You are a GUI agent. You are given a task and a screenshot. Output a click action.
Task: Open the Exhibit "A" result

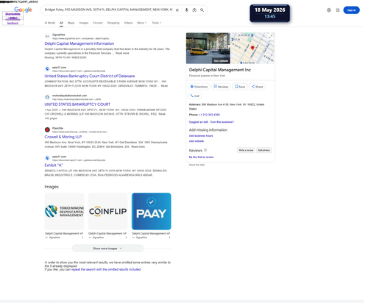54,165
